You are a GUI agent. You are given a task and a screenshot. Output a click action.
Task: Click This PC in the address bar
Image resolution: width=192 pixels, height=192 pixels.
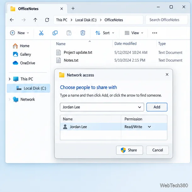coord(62,20)
